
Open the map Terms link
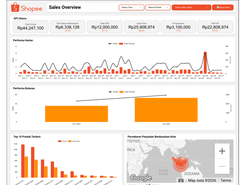click(x=226, y=180)
